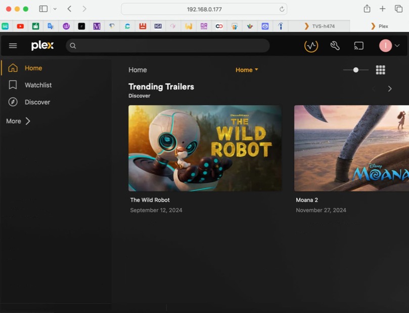Reload the page in Safari

tap(282, 9)
